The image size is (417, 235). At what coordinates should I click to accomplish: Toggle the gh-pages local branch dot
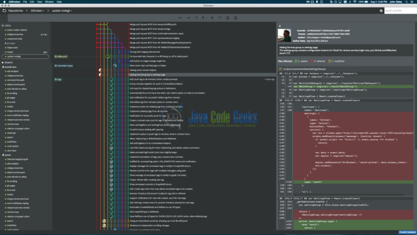point(6,43)
